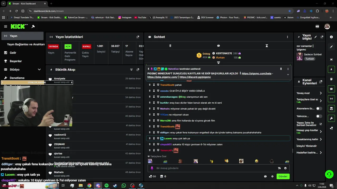The height and width of the screenshot is (189, 337).
Task: Open options menu of pinned message
Action: click(x=288, y=69)
